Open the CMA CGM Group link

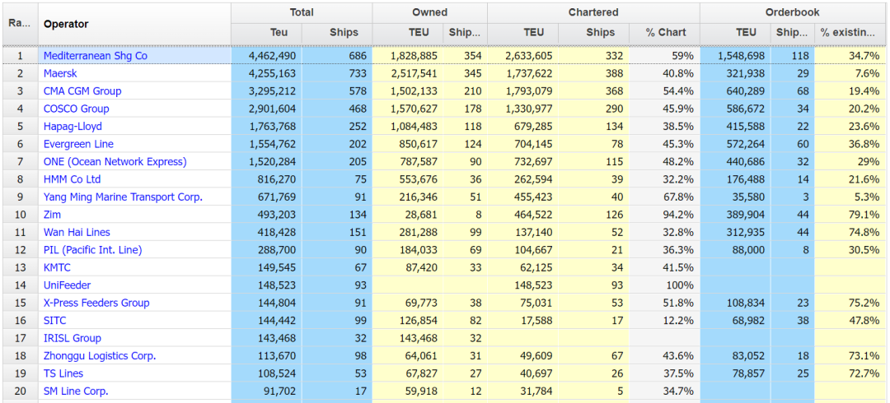click(82, 91)
